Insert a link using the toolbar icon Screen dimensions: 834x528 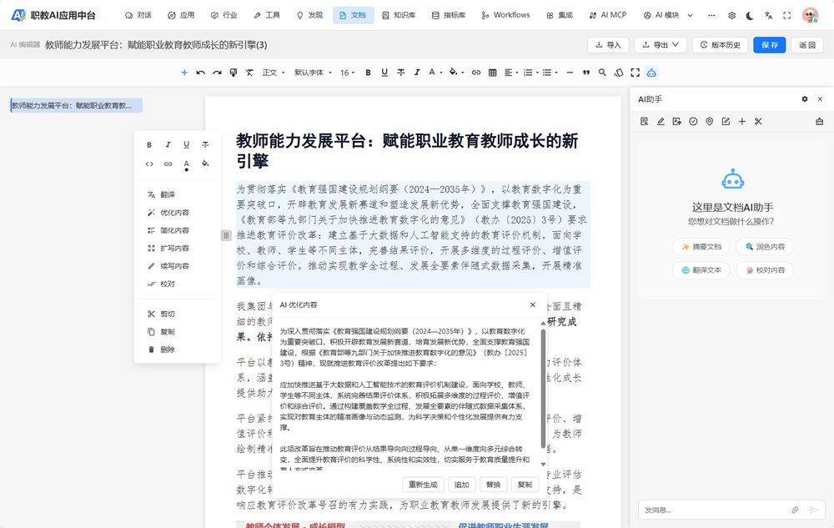click(476, 73)
